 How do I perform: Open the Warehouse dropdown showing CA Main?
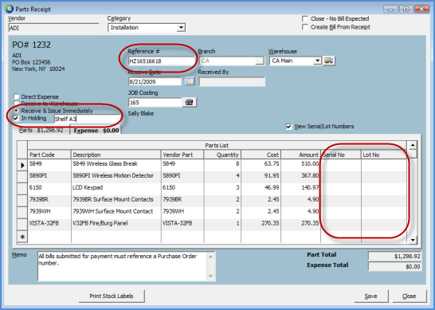317,61
